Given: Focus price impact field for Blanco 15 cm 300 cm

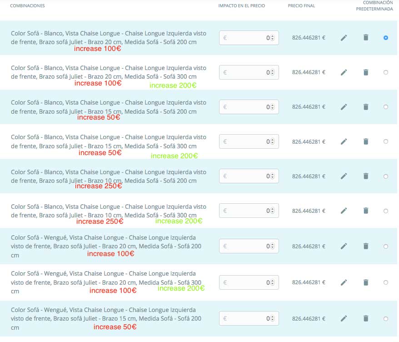Looking at the screenshot, I should [249, 141].
